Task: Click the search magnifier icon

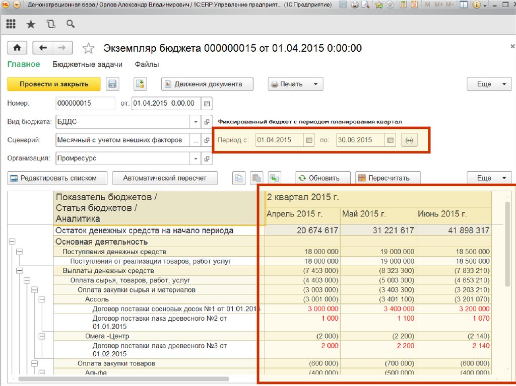Action: tap(71, 24)
